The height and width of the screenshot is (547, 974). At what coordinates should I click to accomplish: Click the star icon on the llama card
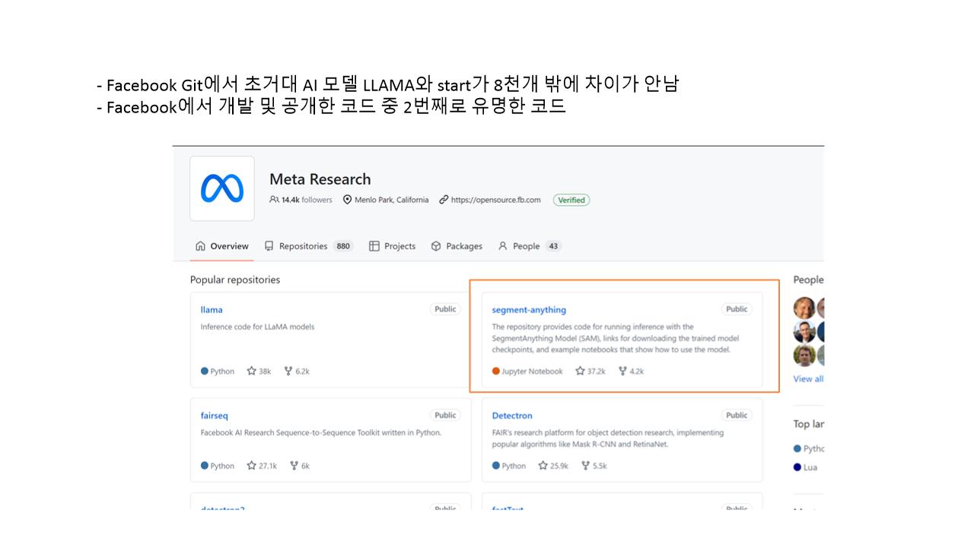(x=251, y=372)
